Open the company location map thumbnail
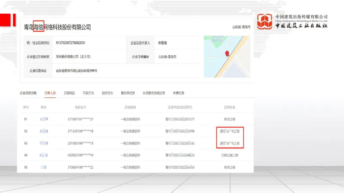This screenshot has width=344, height=193. tap(227, 57)
